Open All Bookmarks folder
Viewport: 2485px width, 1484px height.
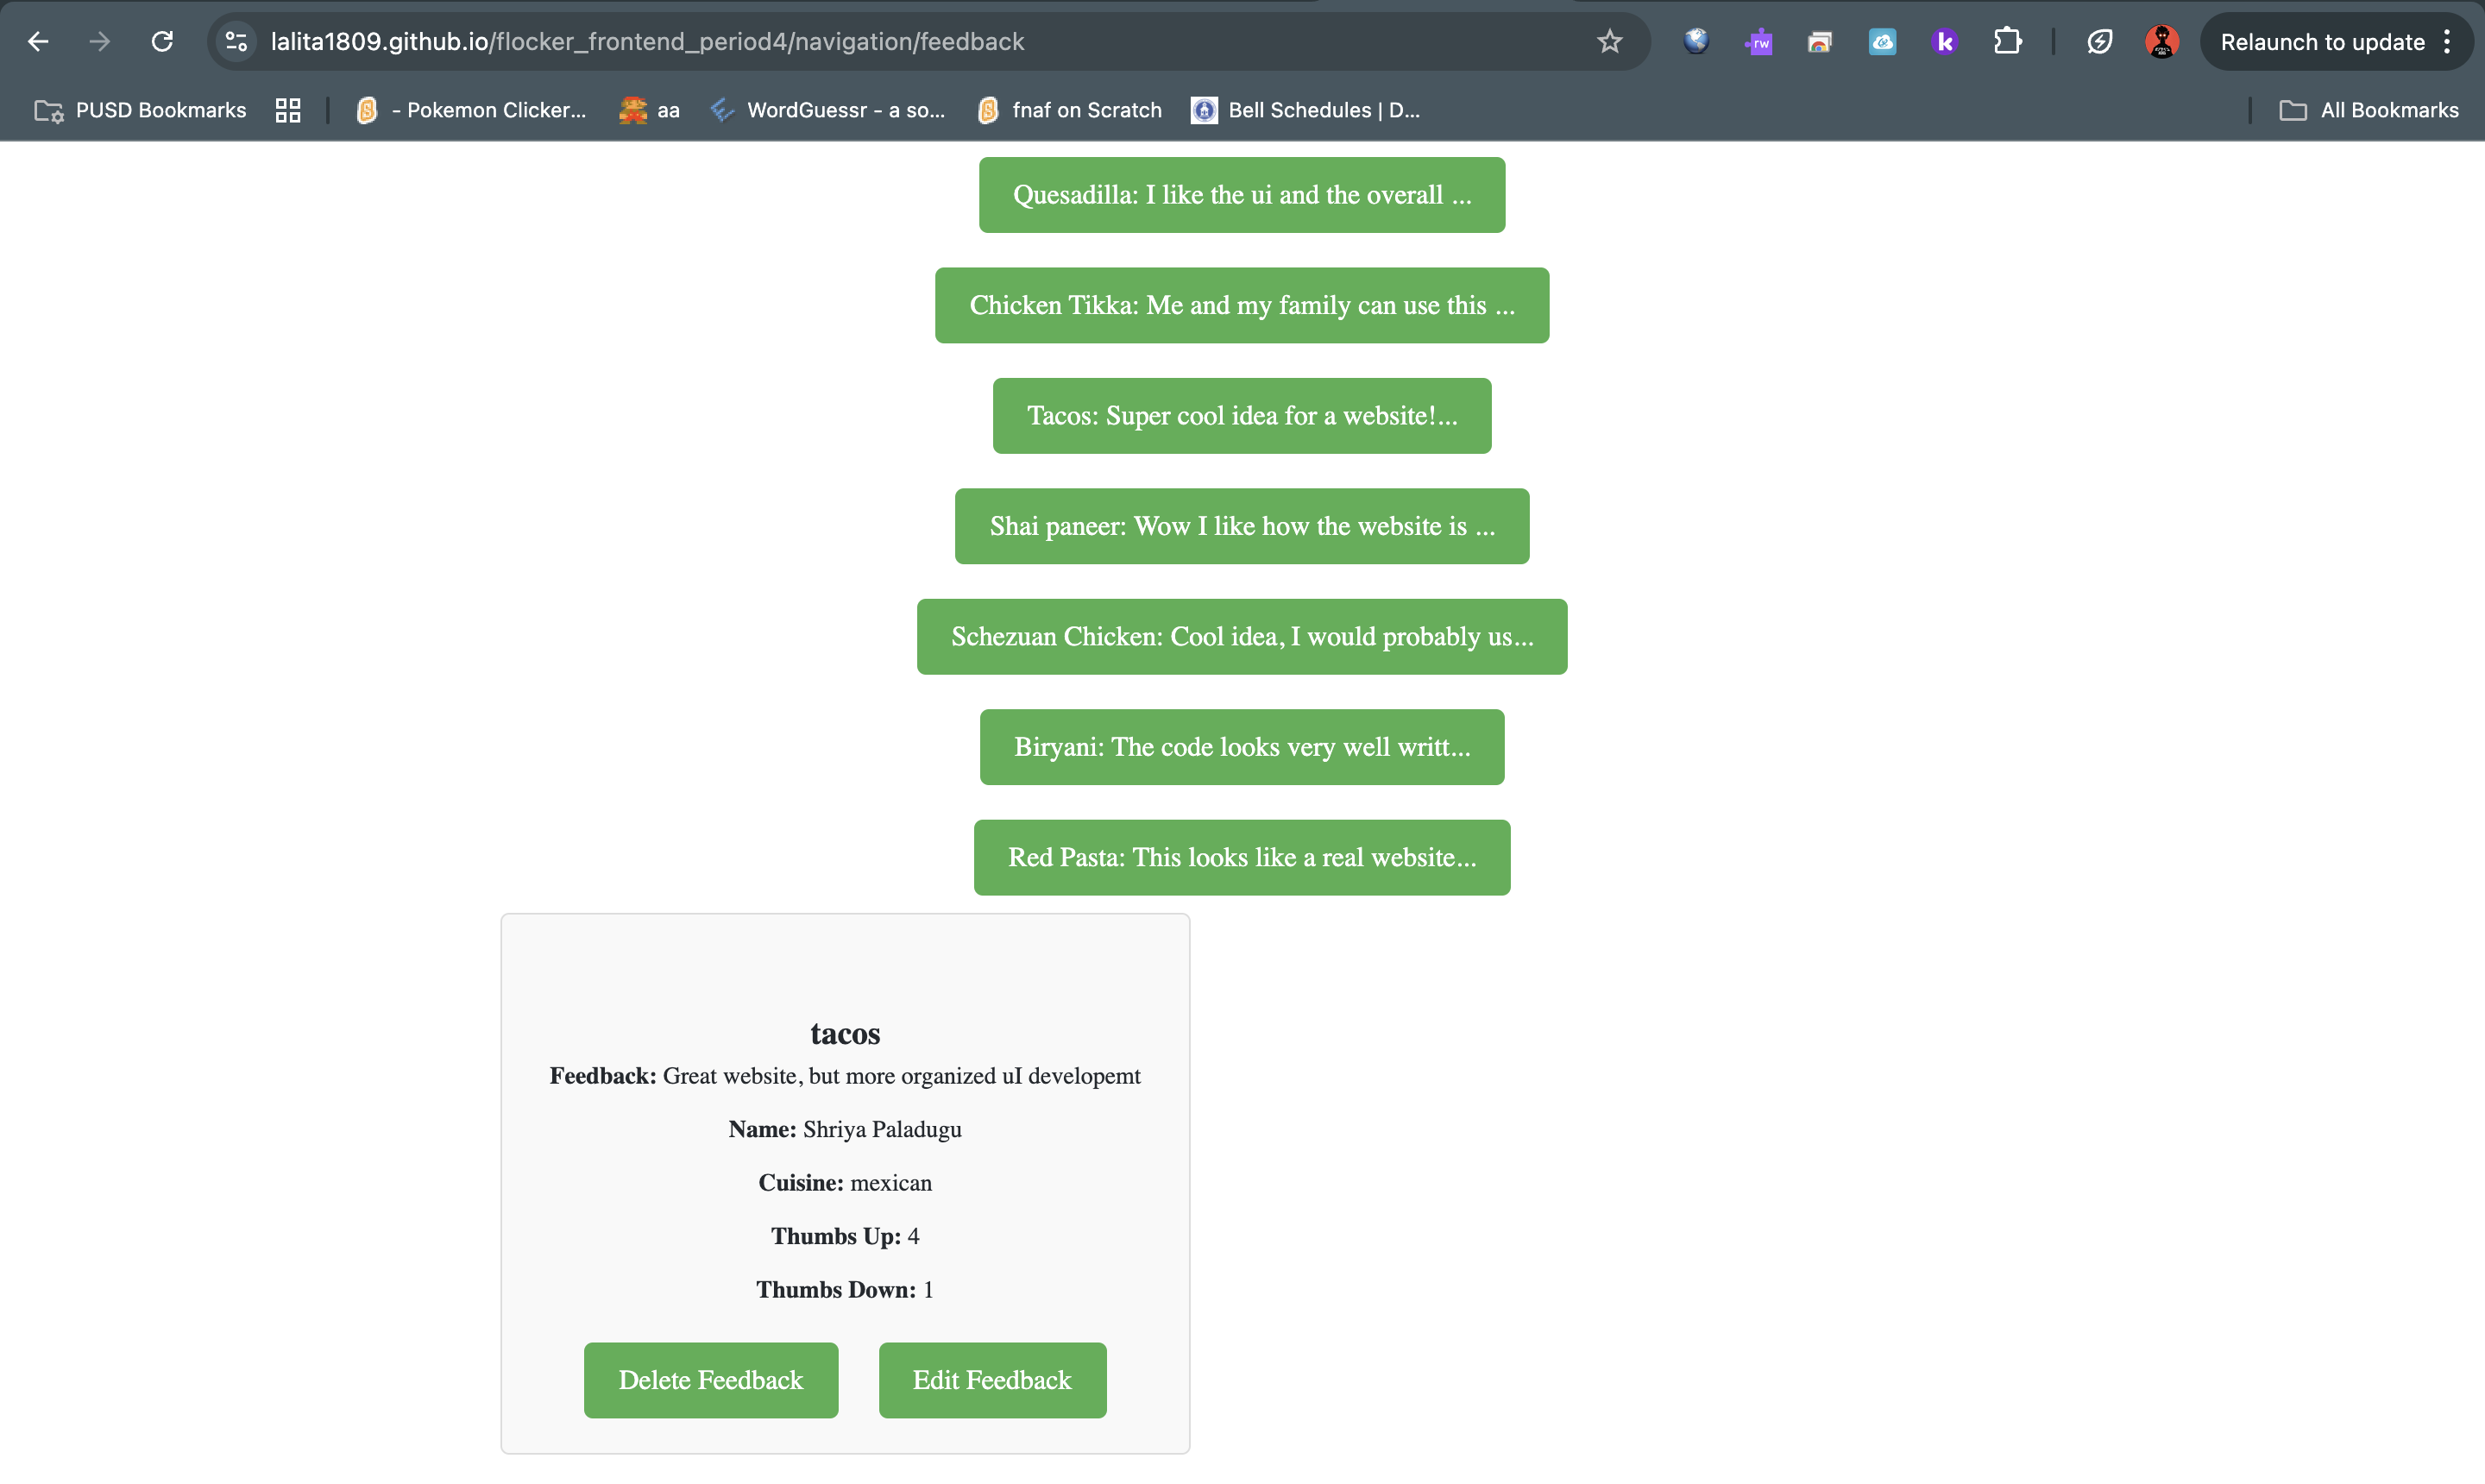[2368, 110]
